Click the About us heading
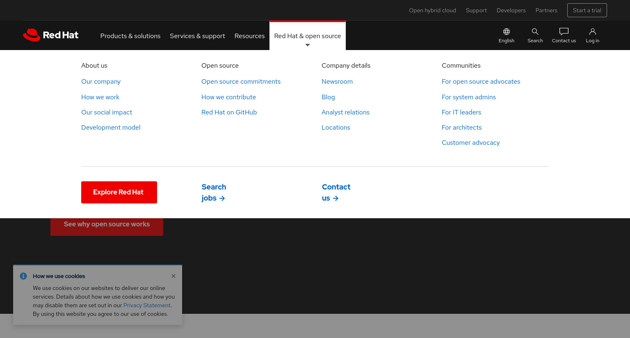The width and height of the screenshot is (630, 338). 94,66
